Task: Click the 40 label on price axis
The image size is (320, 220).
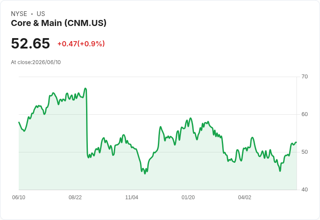Action: click(304, 190)
